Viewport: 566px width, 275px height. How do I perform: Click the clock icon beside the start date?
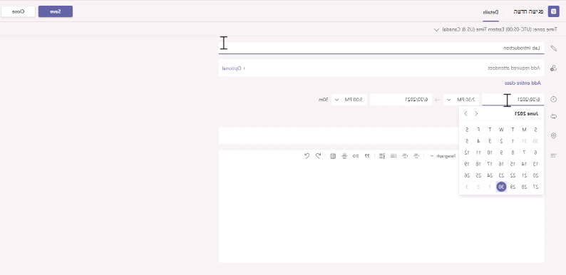(553, 99)
